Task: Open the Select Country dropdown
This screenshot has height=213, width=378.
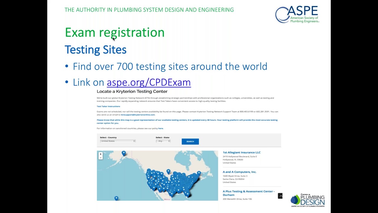Action: tap(118, 141)
